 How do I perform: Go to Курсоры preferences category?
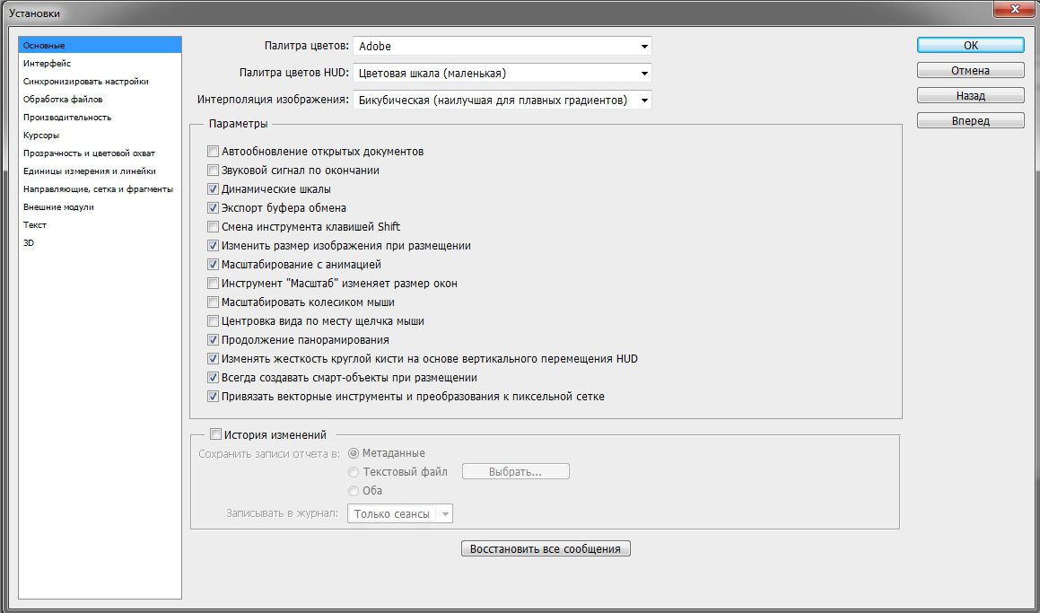[41, 136]
